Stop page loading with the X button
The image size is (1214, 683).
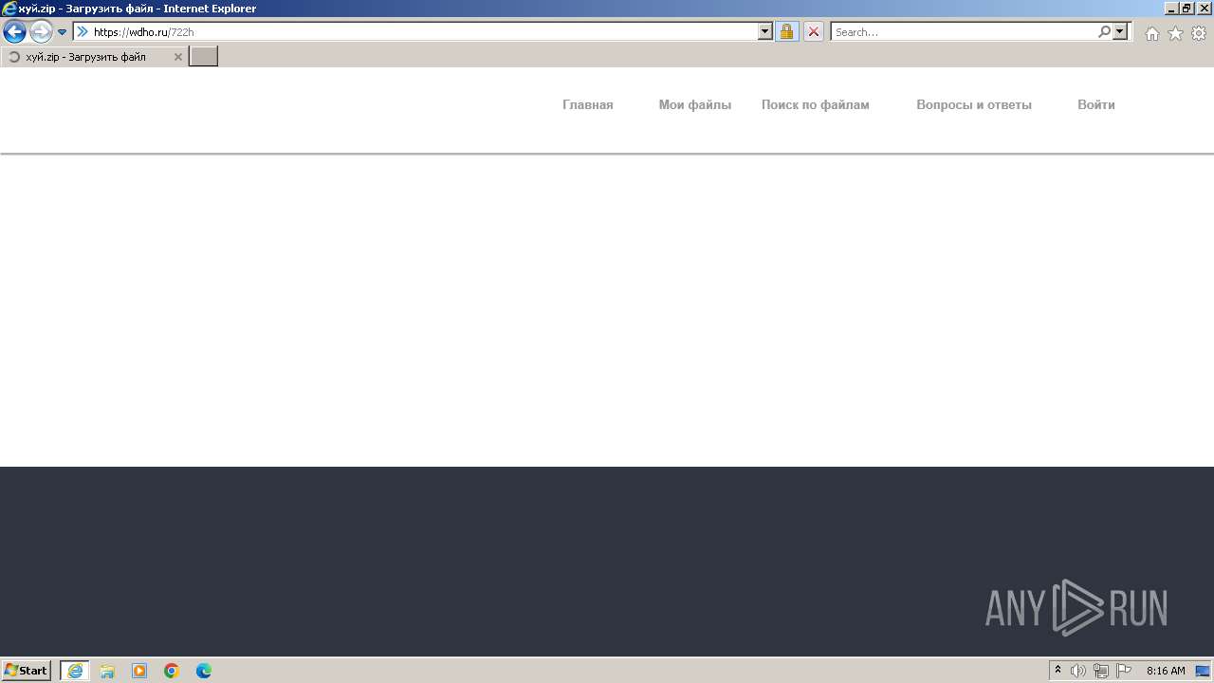[813, 32]
